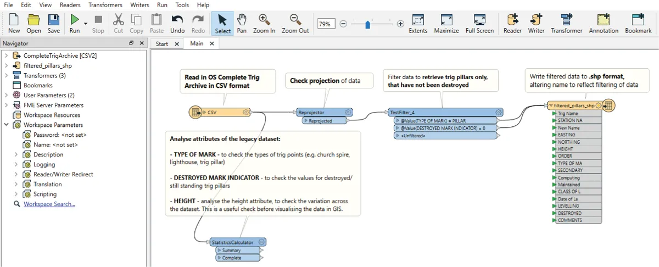Open the Workspace Search link
659x267 pixels.
click(49, 204)
